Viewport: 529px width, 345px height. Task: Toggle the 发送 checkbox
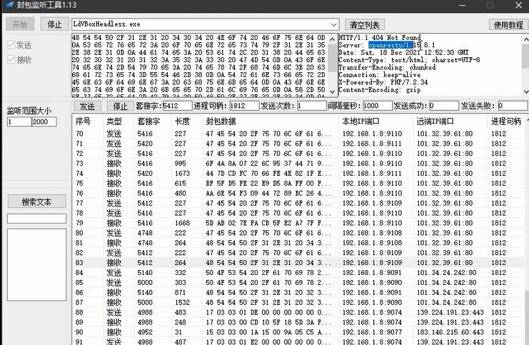click(11, 44)
